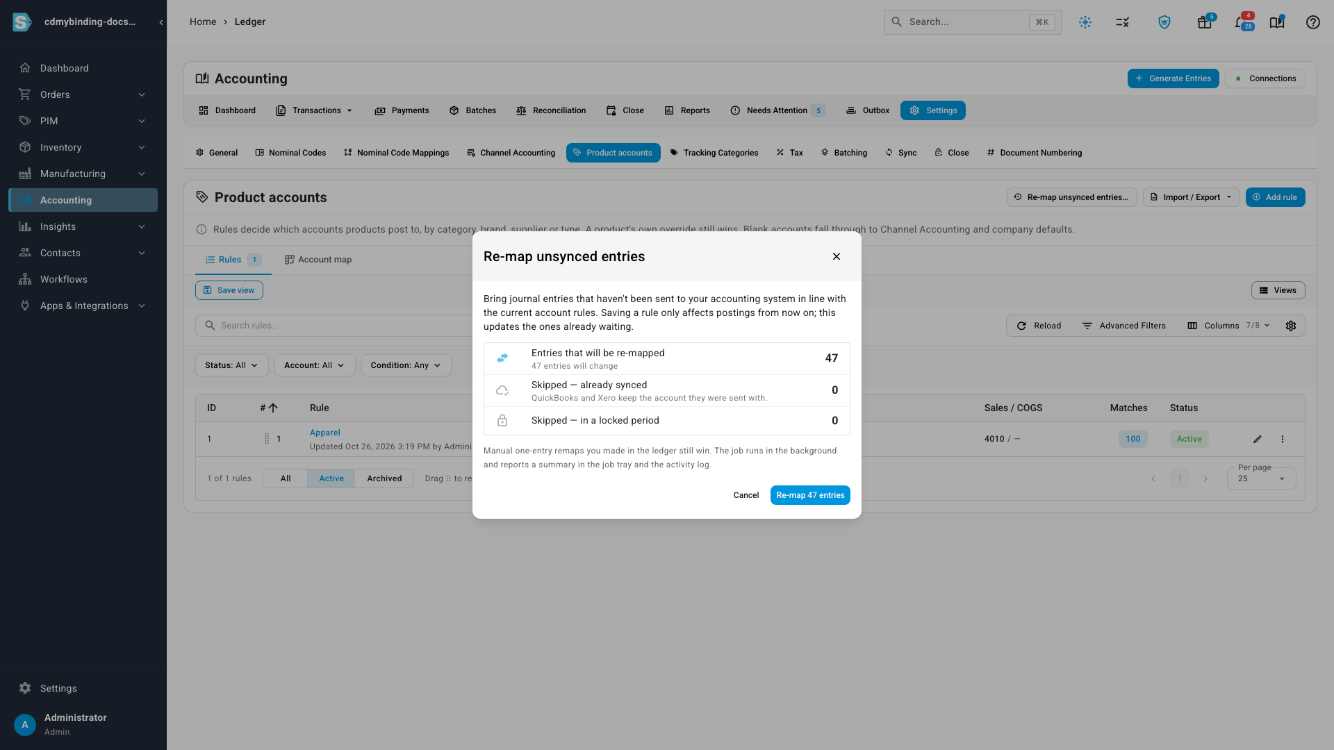Open Account: All dropdown
The height and width of the screenshot is (750, 1334).
[x=315, y=365]
